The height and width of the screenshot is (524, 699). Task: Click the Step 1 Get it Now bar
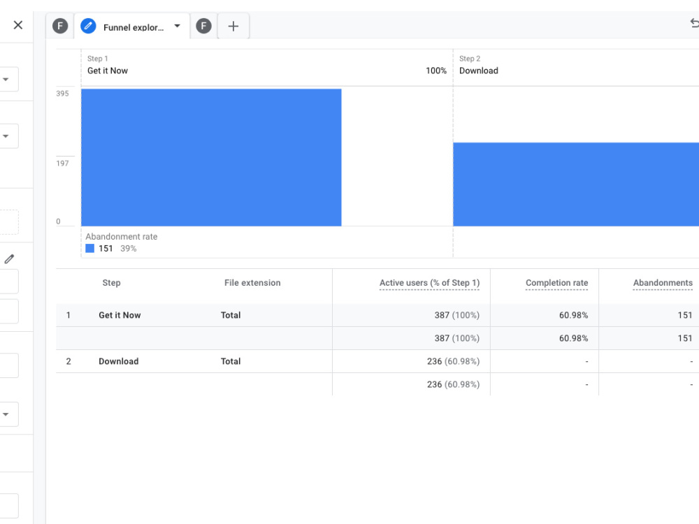click(x=211, y=157)
